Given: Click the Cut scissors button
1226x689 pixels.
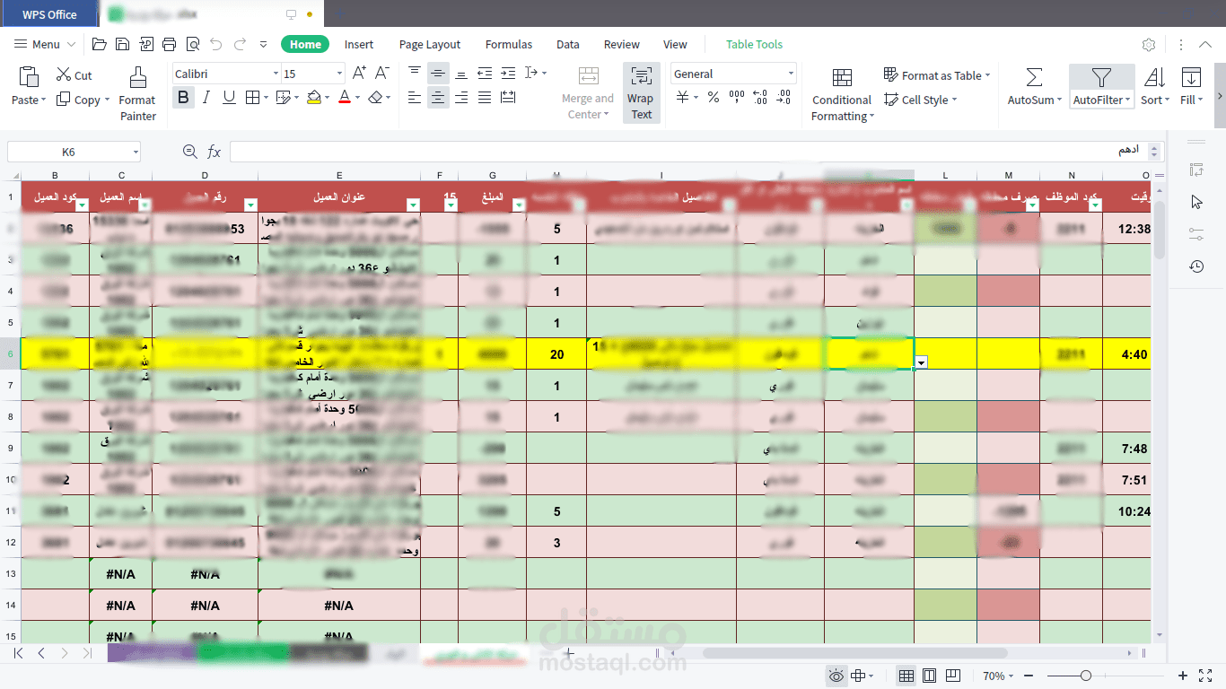Looking at the screenshot, I should 74,75.
